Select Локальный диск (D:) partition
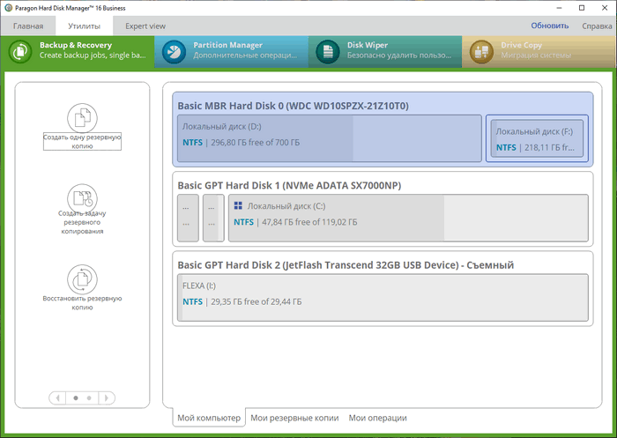Image resolution: width=617 pixels, height=438 pixels. tap(330, 138)
